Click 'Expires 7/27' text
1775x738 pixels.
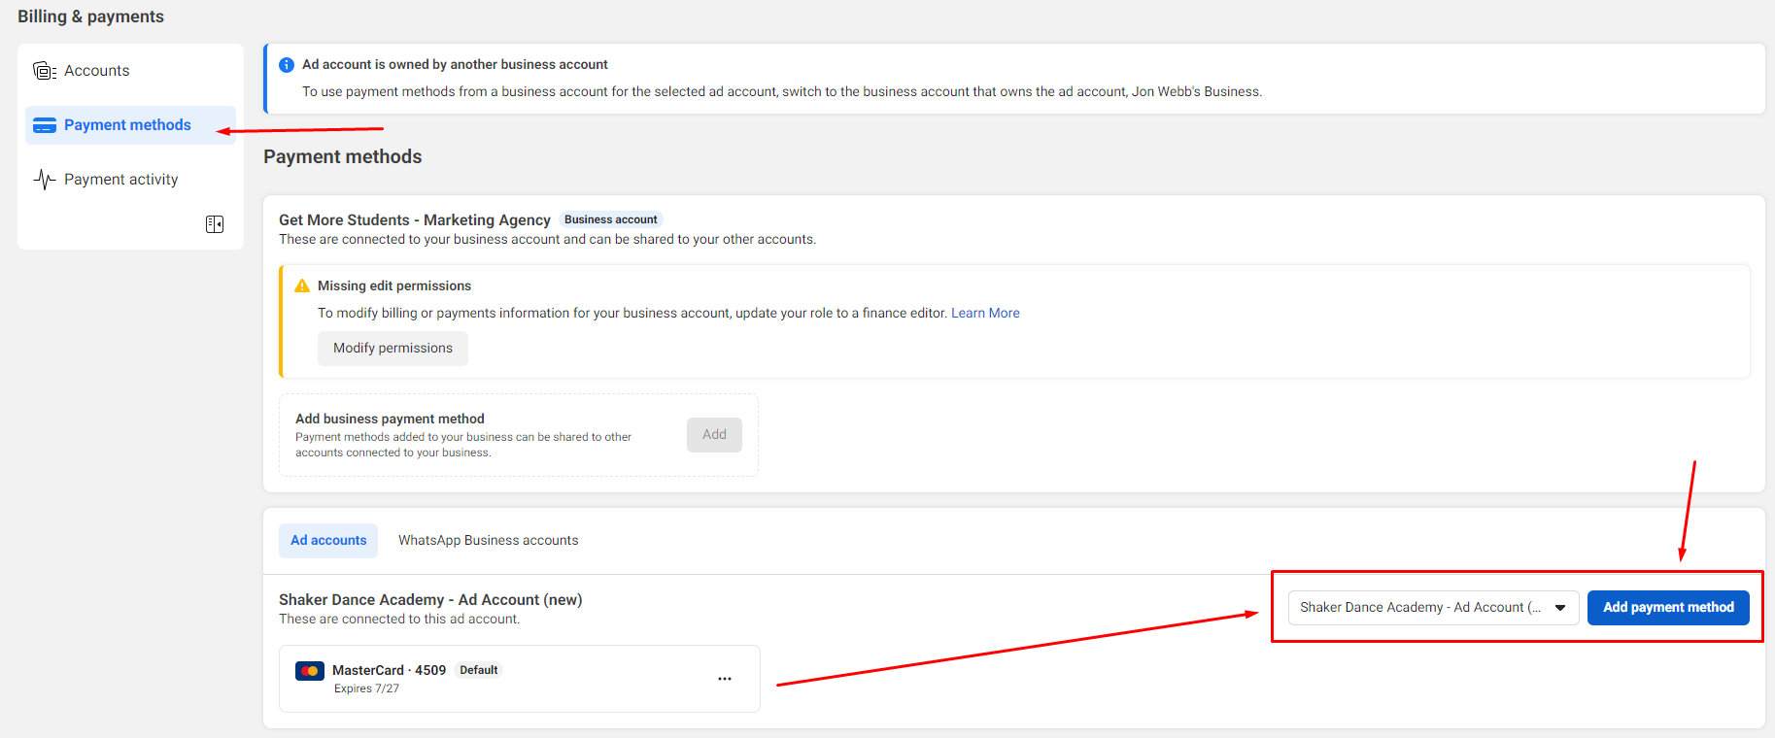[366, 688]
